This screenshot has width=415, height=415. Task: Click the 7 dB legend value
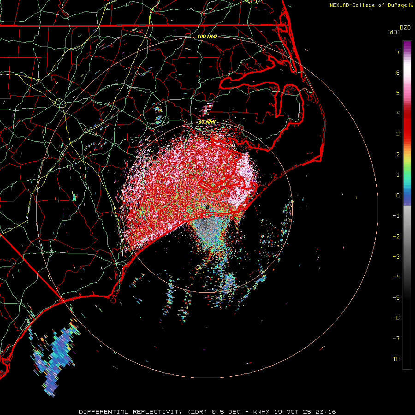[x=398, y=52]
